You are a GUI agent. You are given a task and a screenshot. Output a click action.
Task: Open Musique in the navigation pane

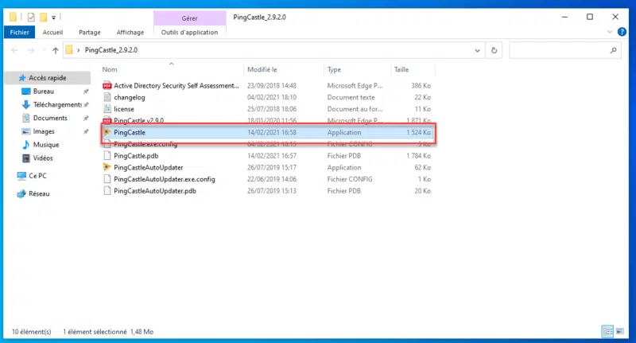(46, 145)
